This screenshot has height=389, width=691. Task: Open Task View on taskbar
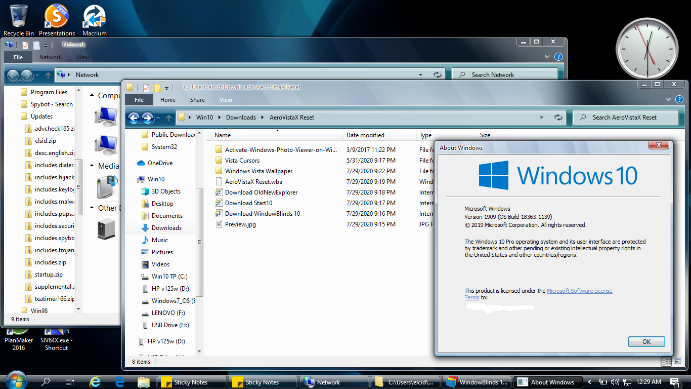click(x=70, y=382)
